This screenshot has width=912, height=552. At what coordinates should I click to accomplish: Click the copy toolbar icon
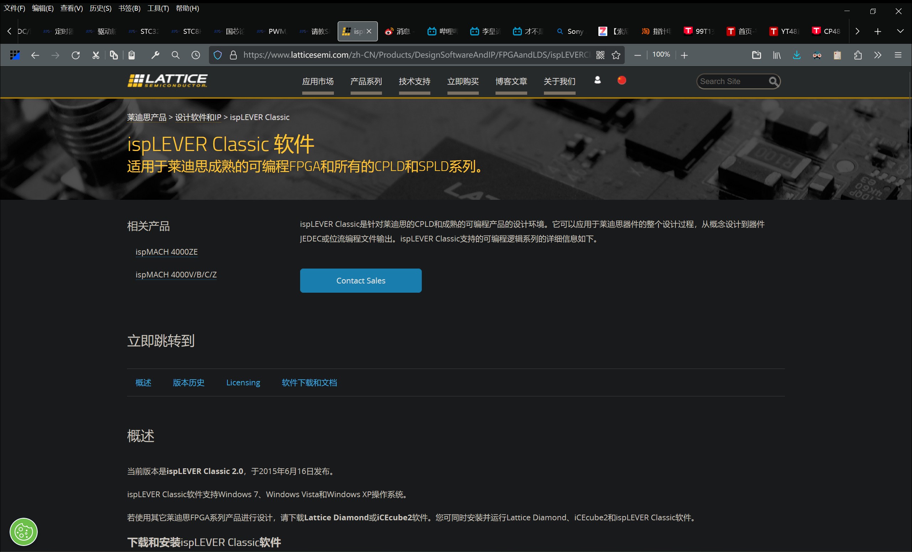pos(114,55)
